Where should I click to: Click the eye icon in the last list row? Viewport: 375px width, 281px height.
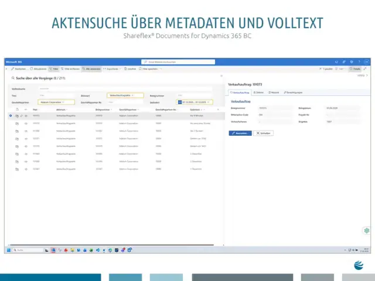point(26,169)
